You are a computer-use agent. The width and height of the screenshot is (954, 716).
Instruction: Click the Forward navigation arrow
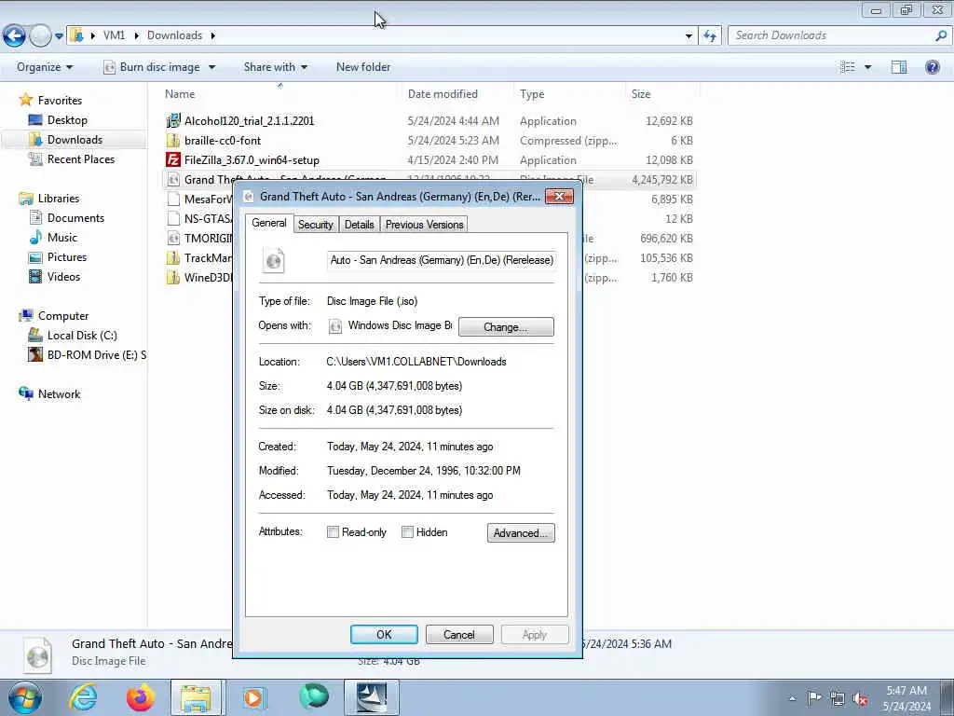click(40, 36)
